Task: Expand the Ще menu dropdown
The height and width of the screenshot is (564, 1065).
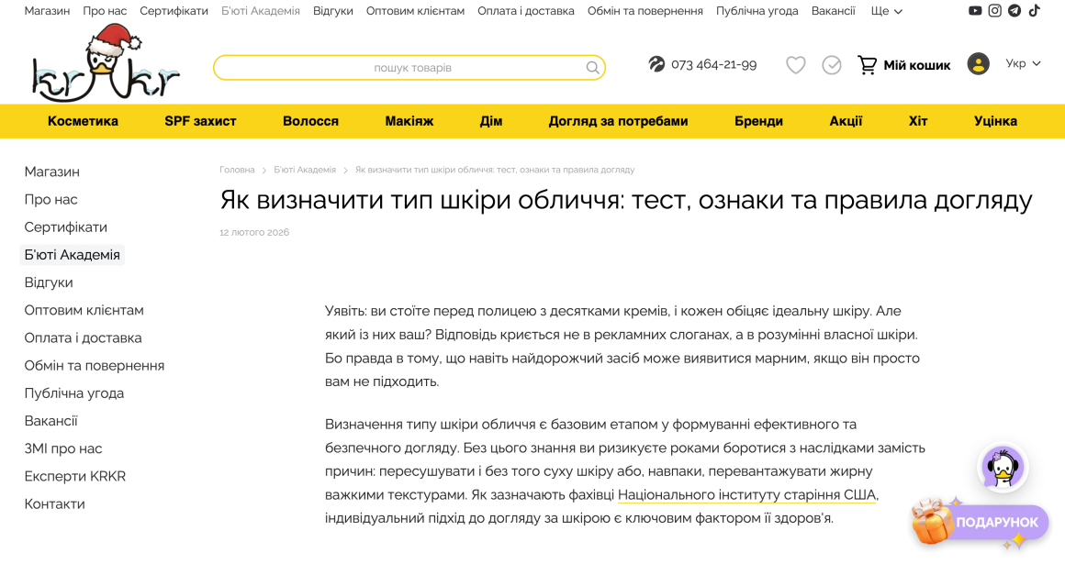Action: [885, 11]
